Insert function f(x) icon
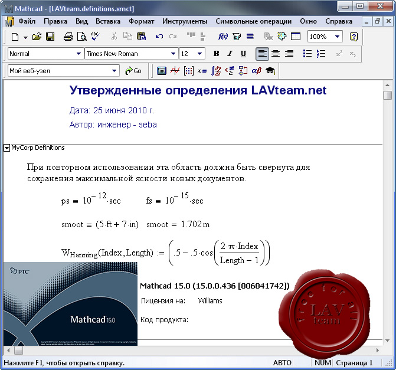396x370 pixels. [x=222, y=37]
